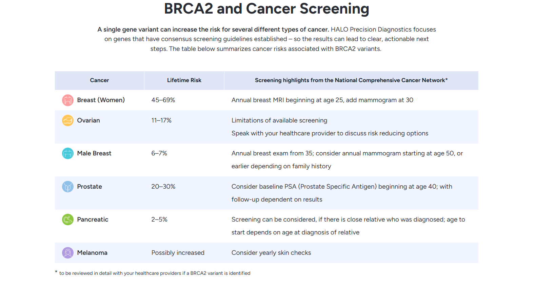This screenshot has width=554, height=284.
Task: Click the orange Ovarian cancer icon
Action: click(68, 120)
